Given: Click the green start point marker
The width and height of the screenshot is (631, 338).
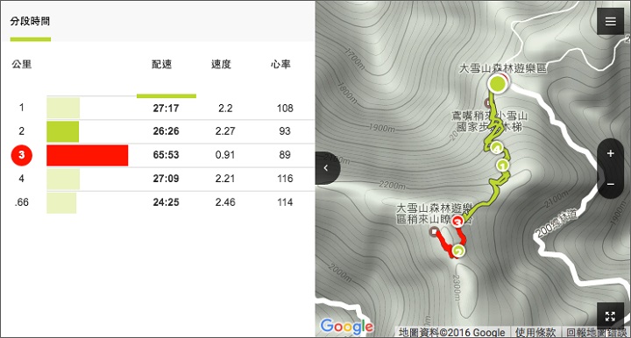Looking at the screenshot, I should [497, 84].
